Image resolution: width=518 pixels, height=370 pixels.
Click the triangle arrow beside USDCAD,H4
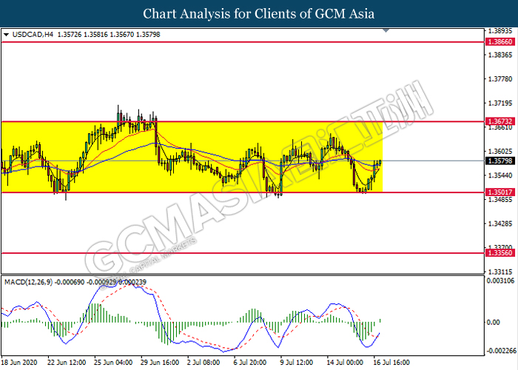(x=7, y=35)
